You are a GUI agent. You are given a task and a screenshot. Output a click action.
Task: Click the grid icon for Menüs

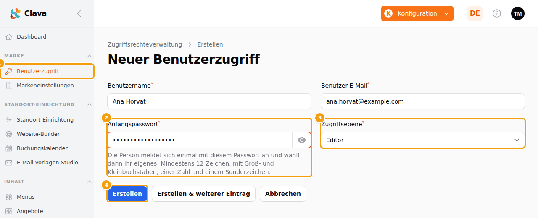[9, 197]
